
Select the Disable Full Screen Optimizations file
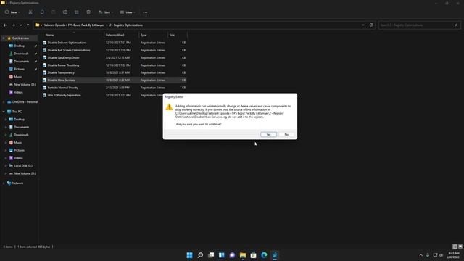click(x=114, y=50)
